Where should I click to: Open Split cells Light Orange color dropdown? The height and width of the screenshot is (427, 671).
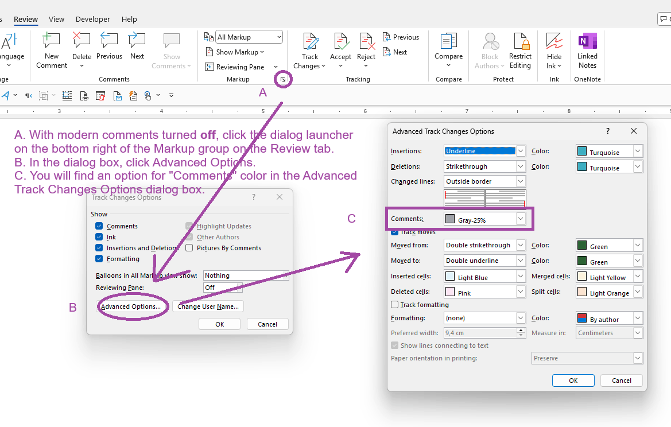click(x=610, y=292)
